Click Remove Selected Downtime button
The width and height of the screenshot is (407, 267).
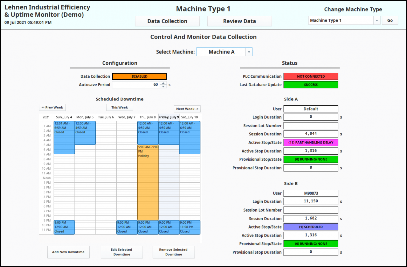click(174, 252)
